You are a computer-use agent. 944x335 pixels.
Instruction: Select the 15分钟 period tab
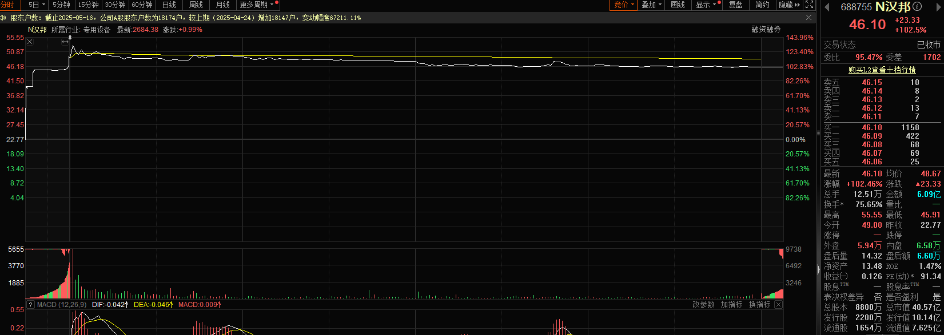(88, 5)
